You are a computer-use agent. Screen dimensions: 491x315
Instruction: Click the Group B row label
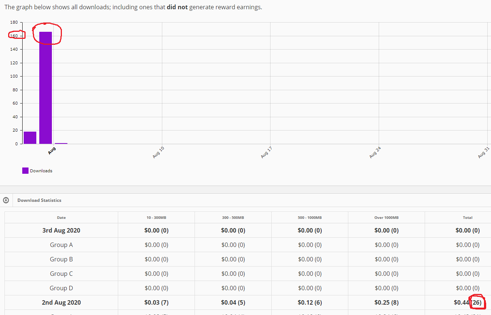click(61, 259)
